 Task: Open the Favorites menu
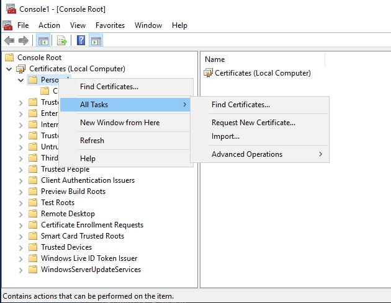point(110,25)
